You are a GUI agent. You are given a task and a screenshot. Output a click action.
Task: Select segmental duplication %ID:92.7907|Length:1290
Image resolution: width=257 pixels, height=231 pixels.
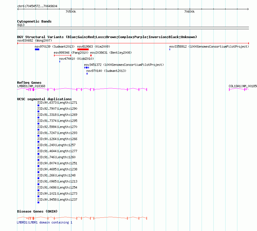click(57, 109)
